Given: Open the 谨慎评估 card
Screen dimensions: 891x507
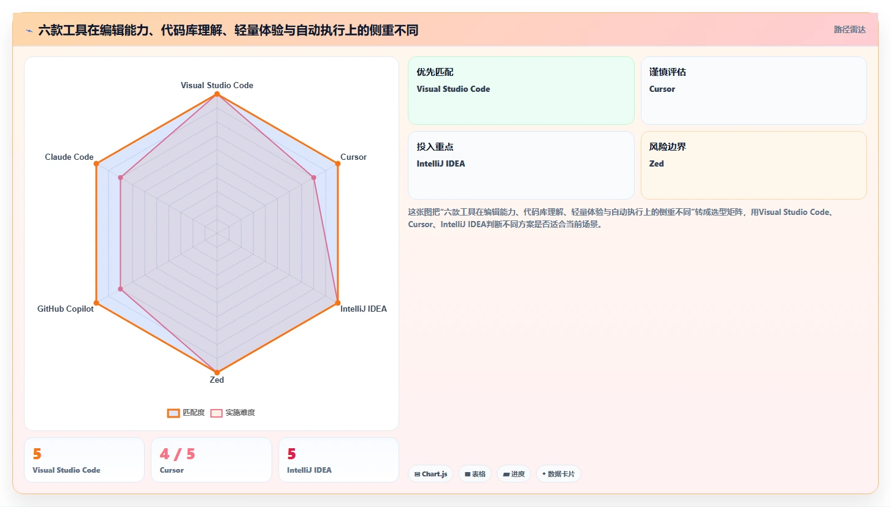Looking at the screenshot, I should click(x=754, y=91).
